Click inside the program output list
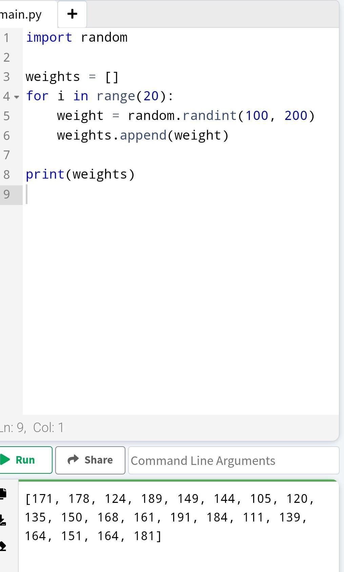The height and width of the screenshot is (572, 344). click(x=170, y=517)
